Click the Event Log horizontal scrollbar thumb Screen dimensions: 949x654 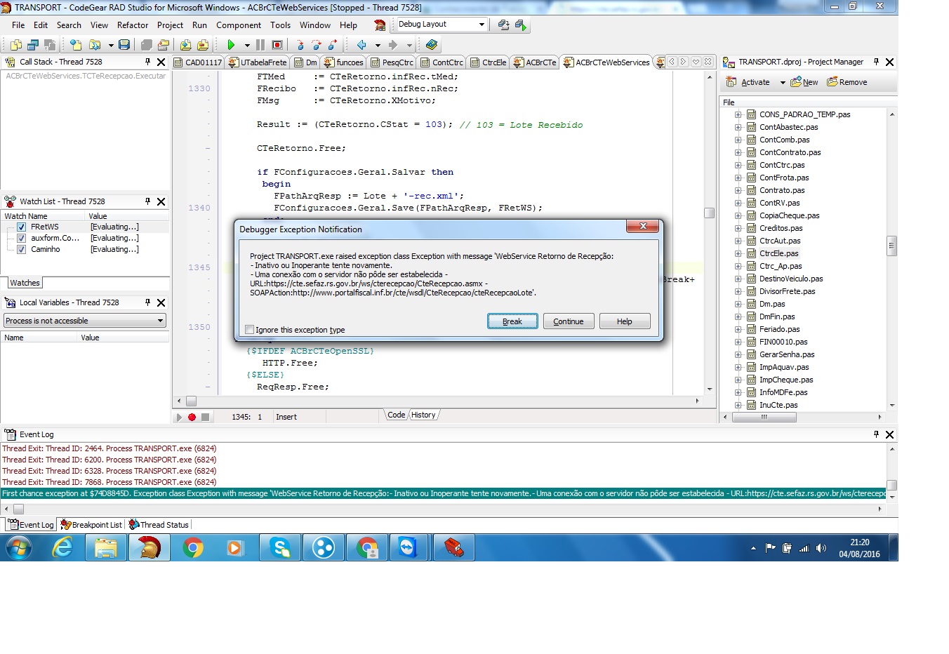pyautogui.click(x=19, y=509)
